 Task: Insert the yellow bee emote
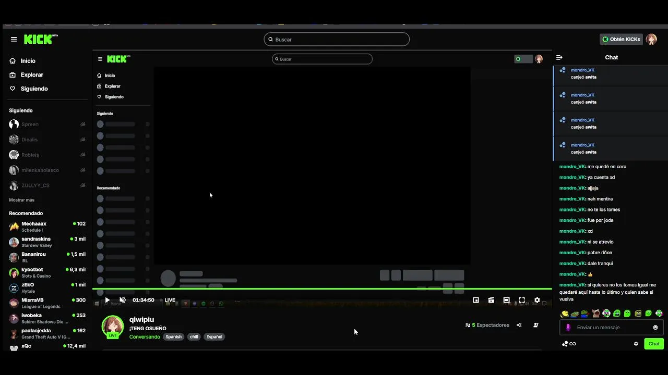pyautogui.click(x=565, y=314)
